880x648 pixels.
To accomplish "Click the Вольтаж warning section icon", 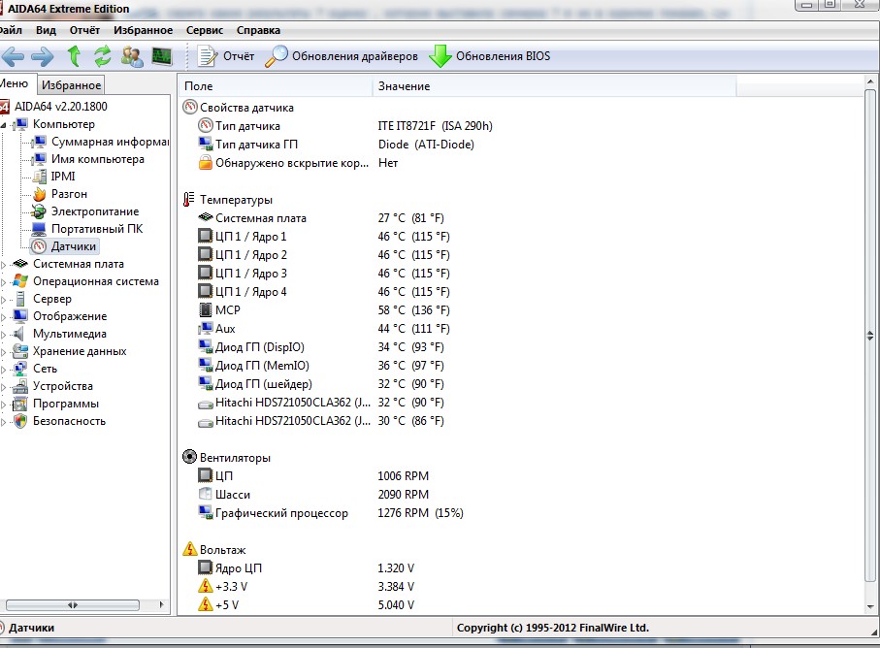I will click(190, 549).
